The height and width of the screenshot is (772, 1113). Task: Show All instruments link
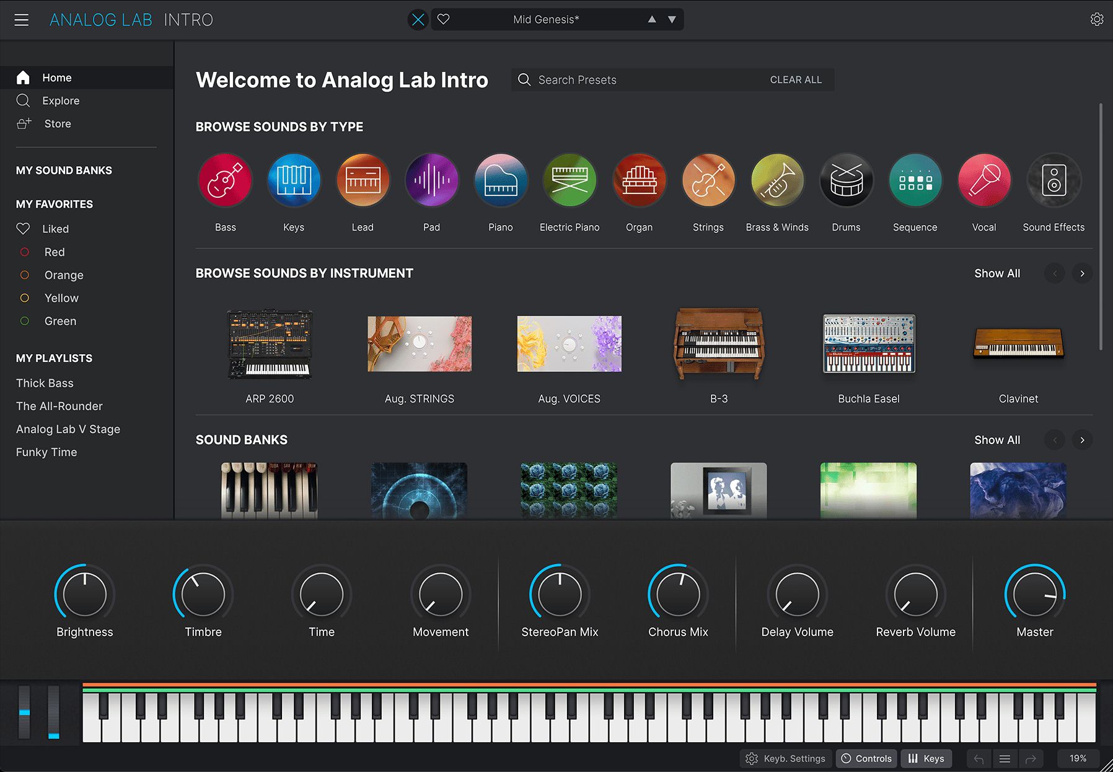tap(997, 273)
